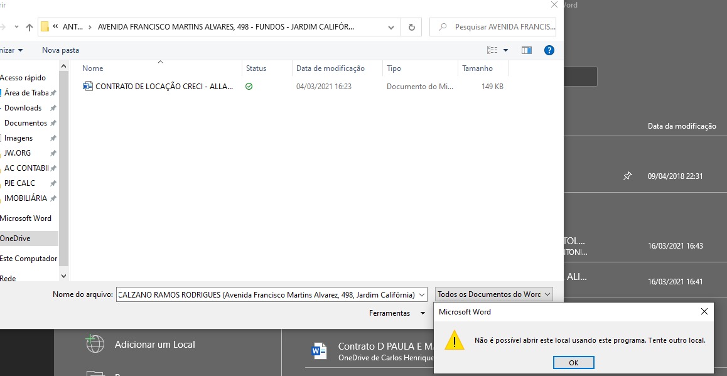Click the up-one-folder arrow
Screen dimensions: 727x376
click(30, 28)
